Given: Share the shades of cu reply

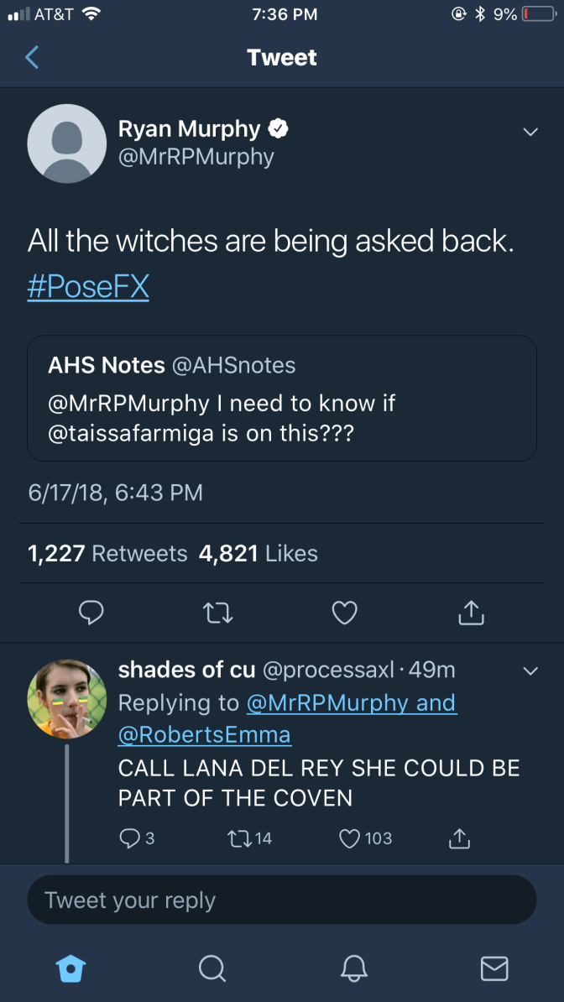Looking at the screenshot, I should pos(458,838).
